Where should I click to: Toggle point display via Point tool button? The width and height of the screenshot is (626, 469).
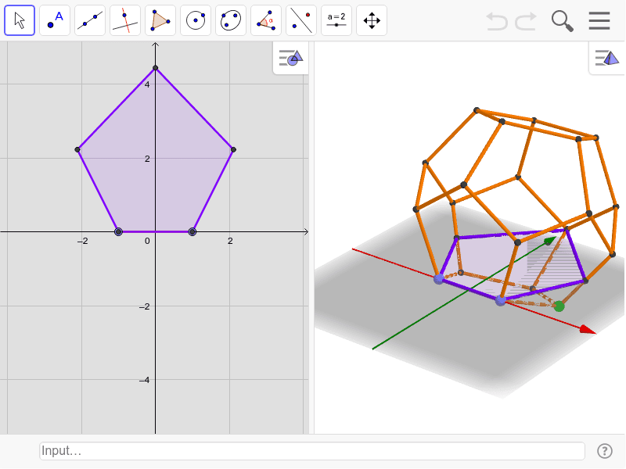55,20
